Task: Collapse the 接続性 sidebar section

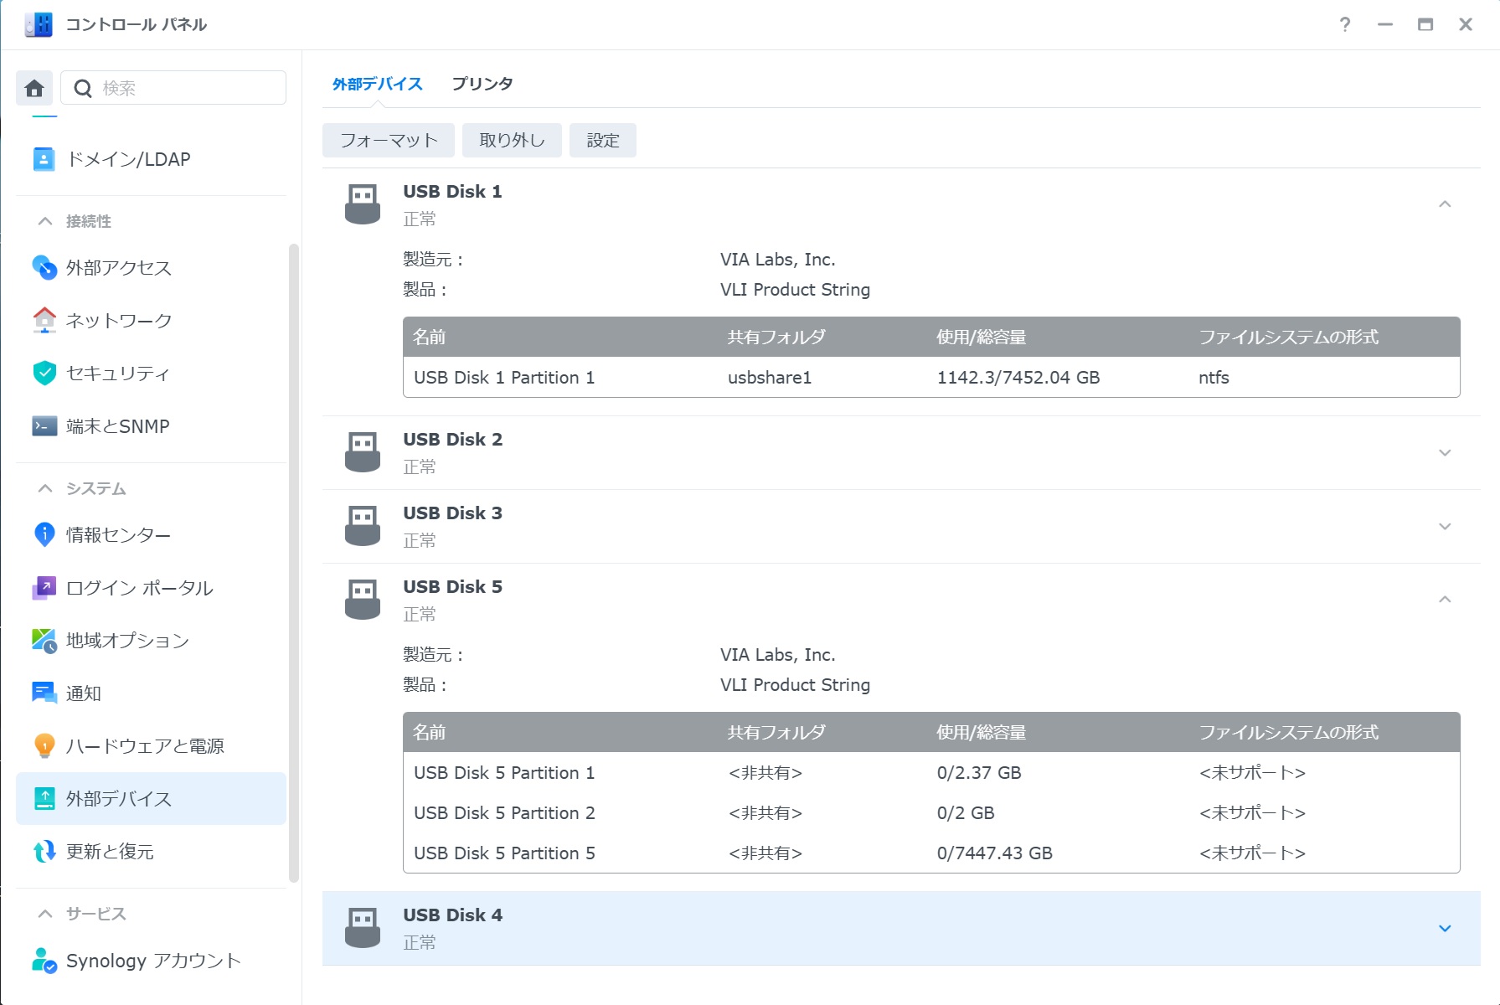Action: point(45,221)
